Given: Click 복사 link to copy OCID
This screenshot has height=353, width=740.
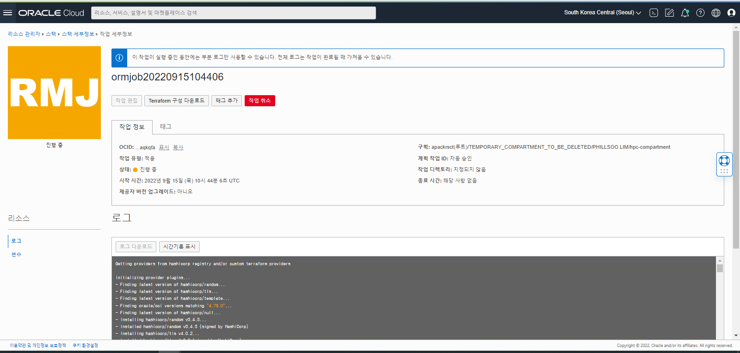Looking at the screenshot, I should [x=178, y=147].
